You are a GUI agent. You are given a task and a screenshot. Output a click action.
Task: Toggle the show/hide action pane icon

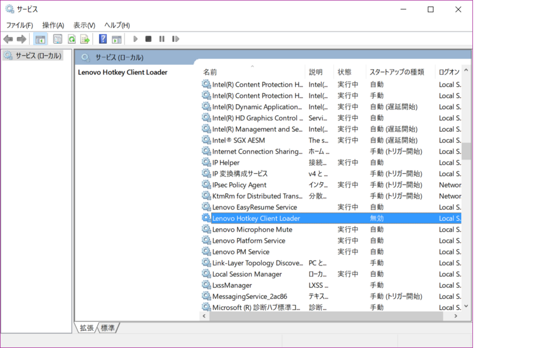point(117,39)
